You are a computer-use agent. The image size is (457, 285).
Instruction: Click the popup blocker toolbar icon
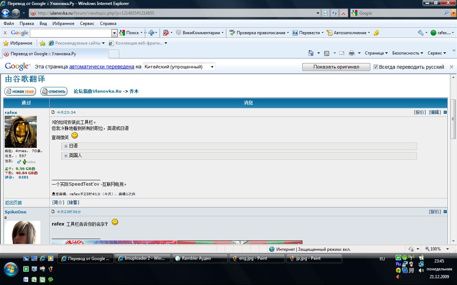166,33
